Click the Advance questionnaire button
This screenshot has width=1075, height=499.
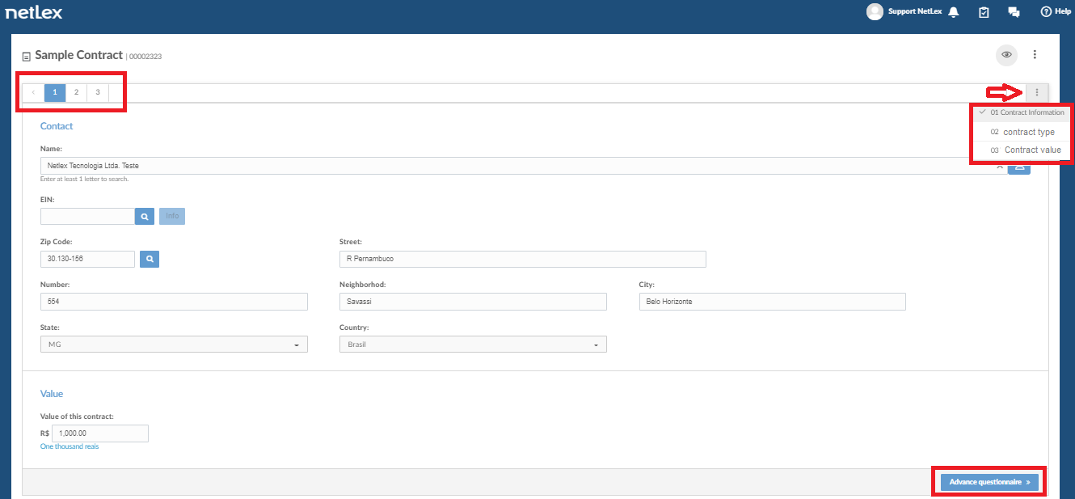point(989,482)
